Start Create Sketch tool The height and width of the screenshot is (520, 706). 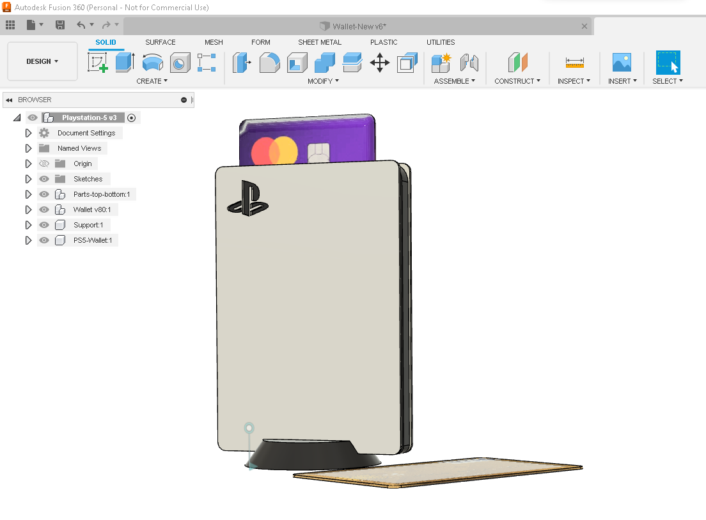coord(98,62)
